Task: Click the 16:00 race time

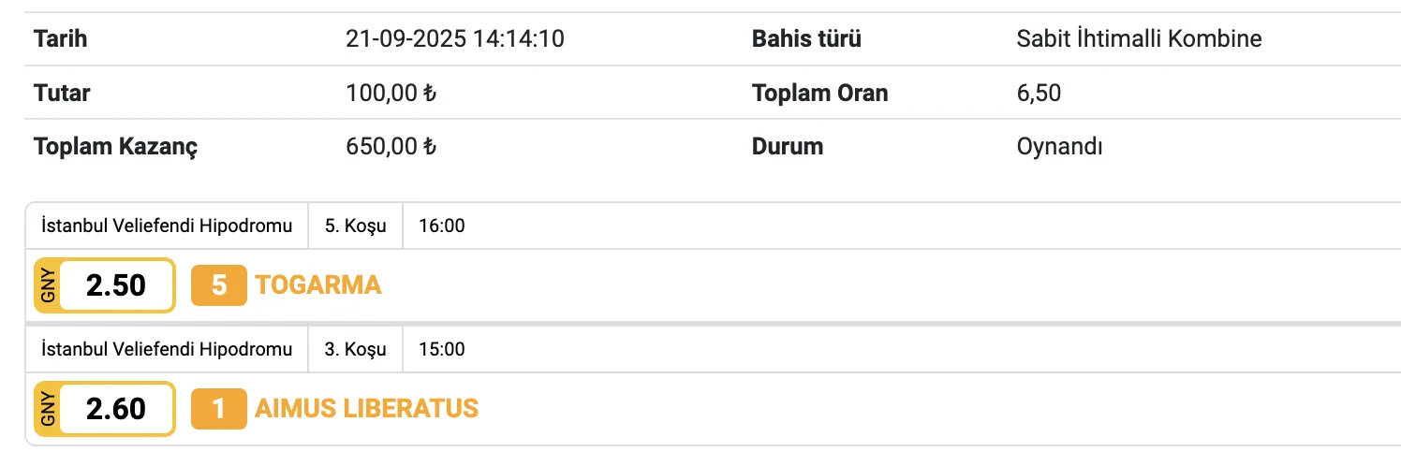Action: pos(442,226)
